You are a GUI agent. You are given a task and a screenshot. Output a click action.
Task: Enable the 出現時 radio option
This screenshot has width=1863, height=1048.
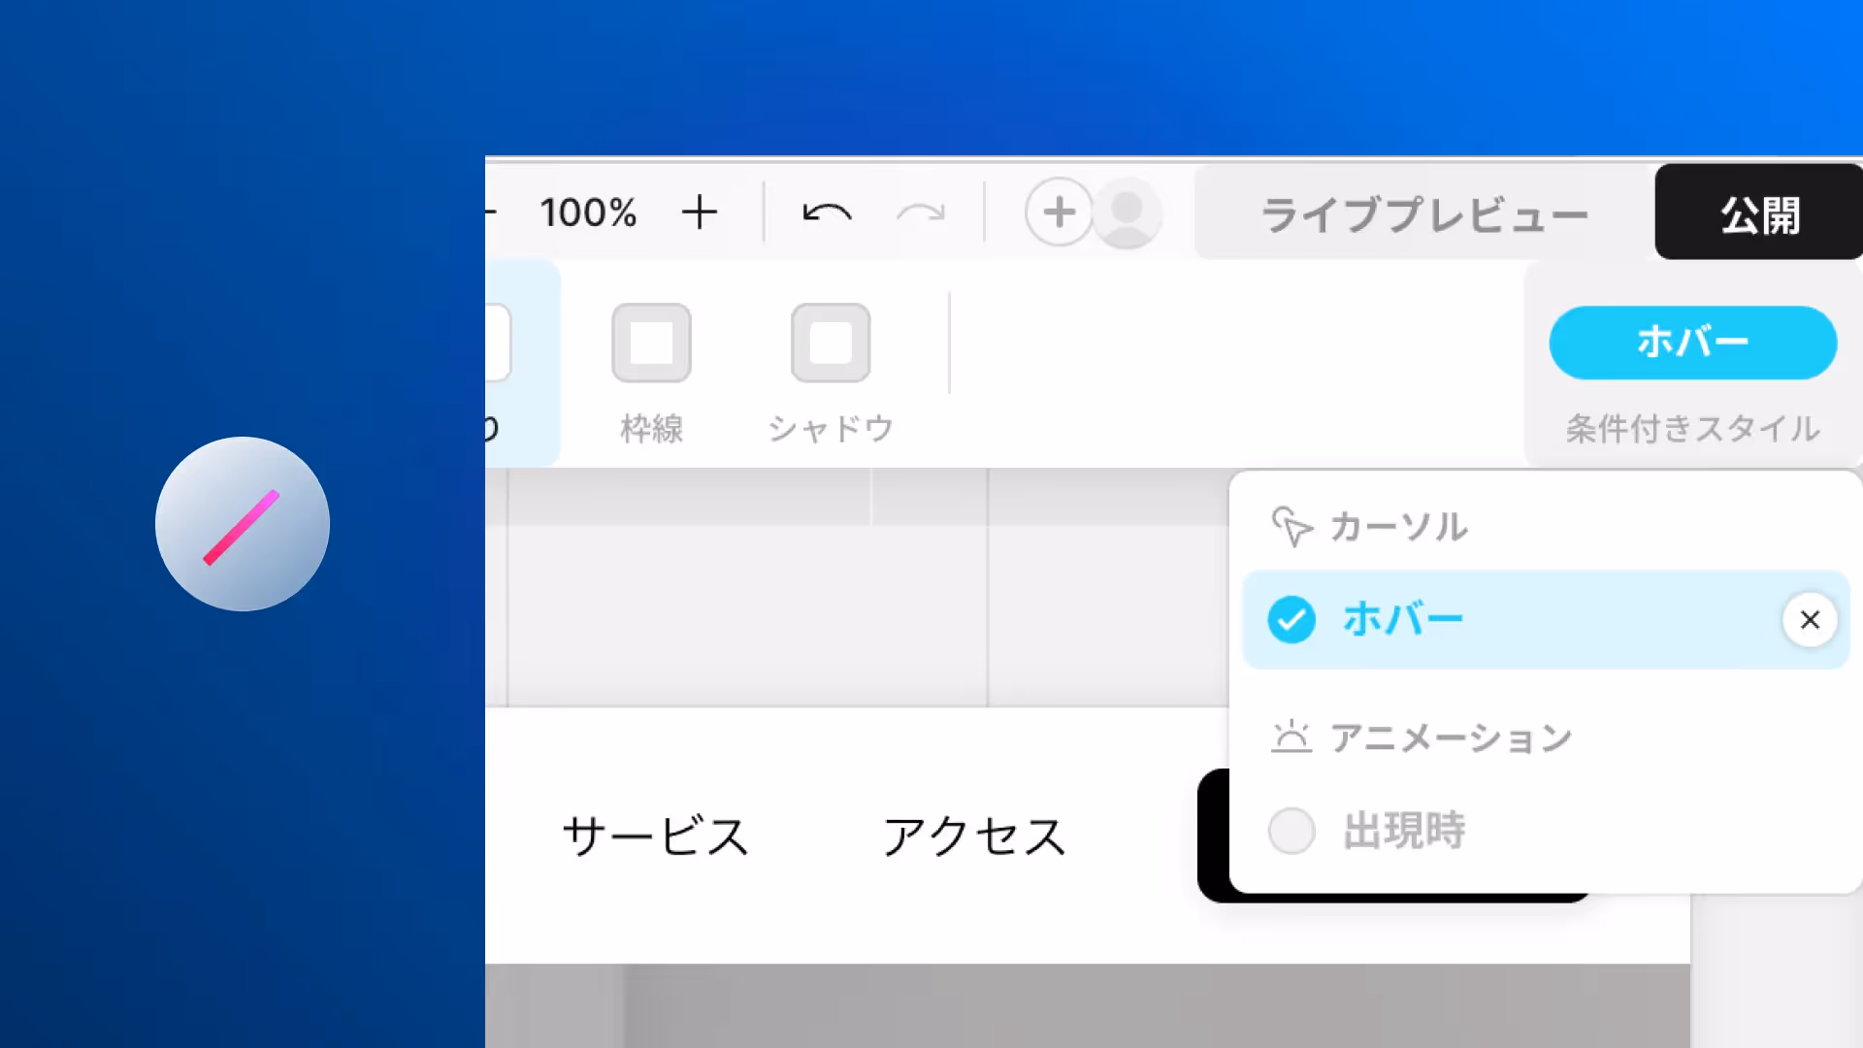click(1291, 831)
